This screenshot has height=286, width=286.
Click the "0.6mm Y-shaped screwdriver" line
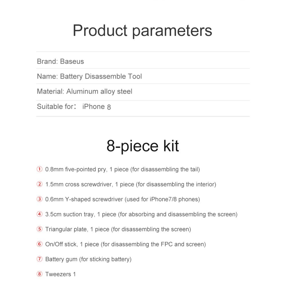coord(122,199)
